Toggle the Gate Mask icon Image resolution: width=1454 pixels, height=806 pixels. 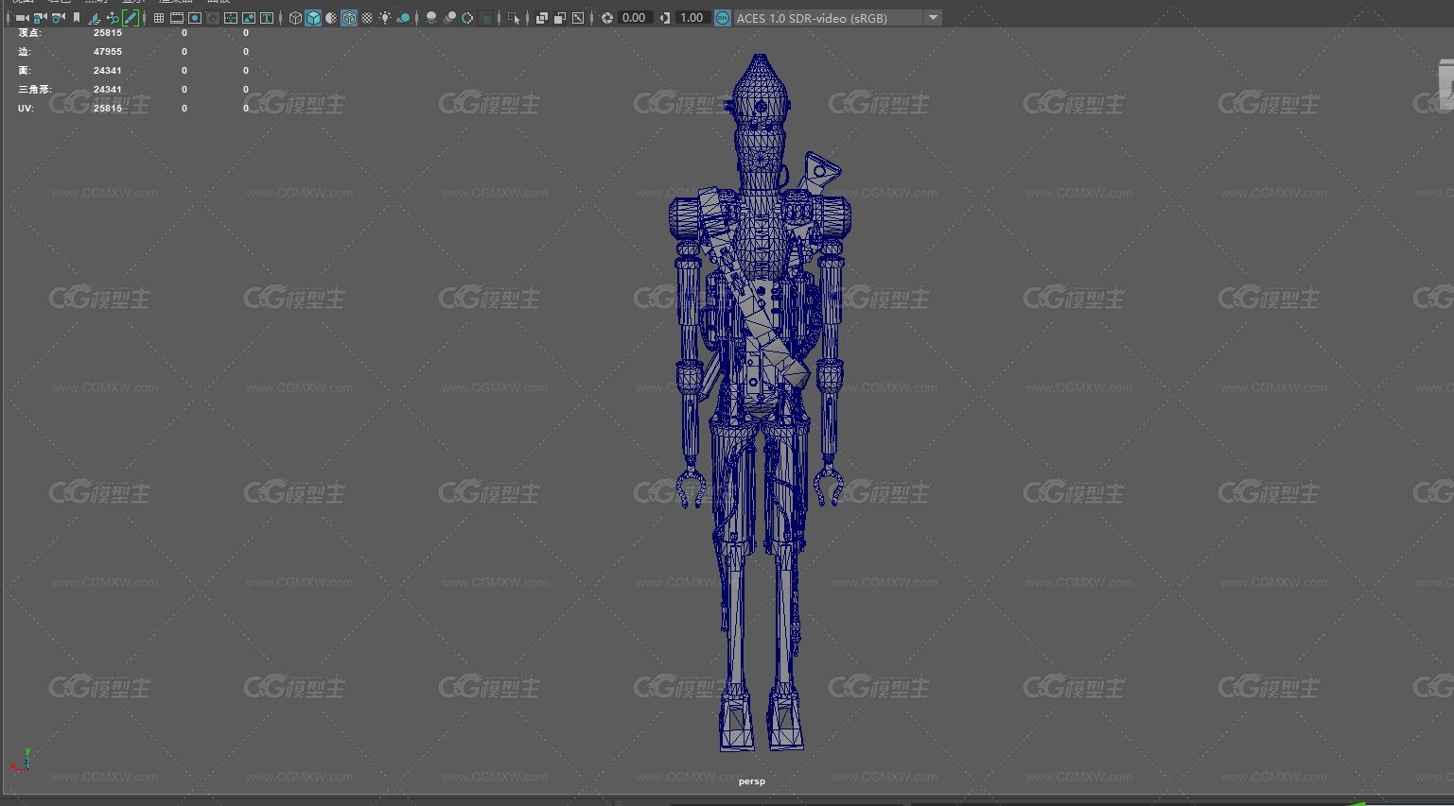213,18
